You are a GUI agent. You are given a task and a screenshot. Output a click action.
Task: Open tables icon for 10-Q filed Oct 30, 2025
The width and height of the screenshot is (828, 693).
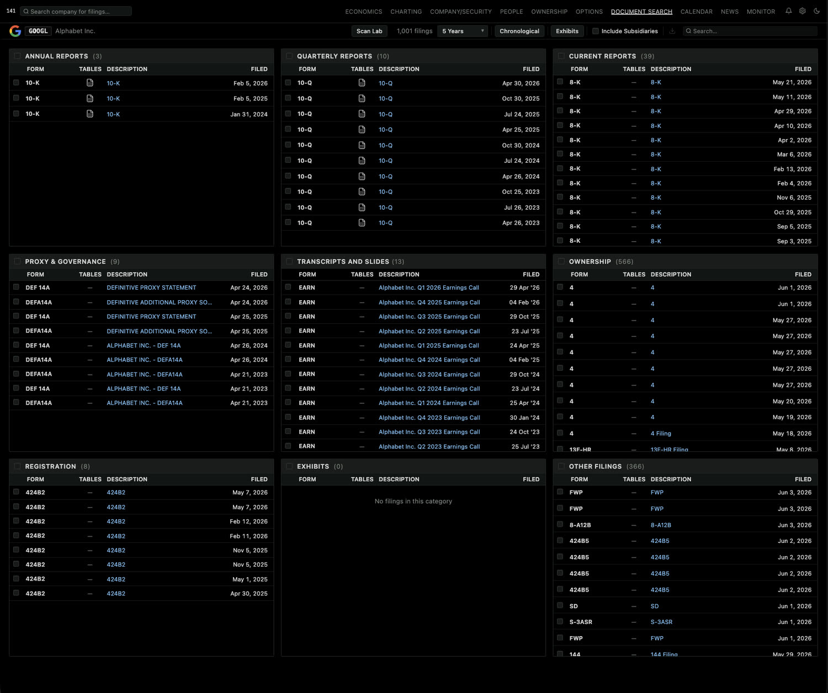coord(362,98)
